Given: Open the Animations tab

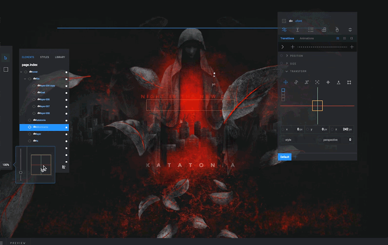Looking at the screenshot, I should tap(307, 38).
